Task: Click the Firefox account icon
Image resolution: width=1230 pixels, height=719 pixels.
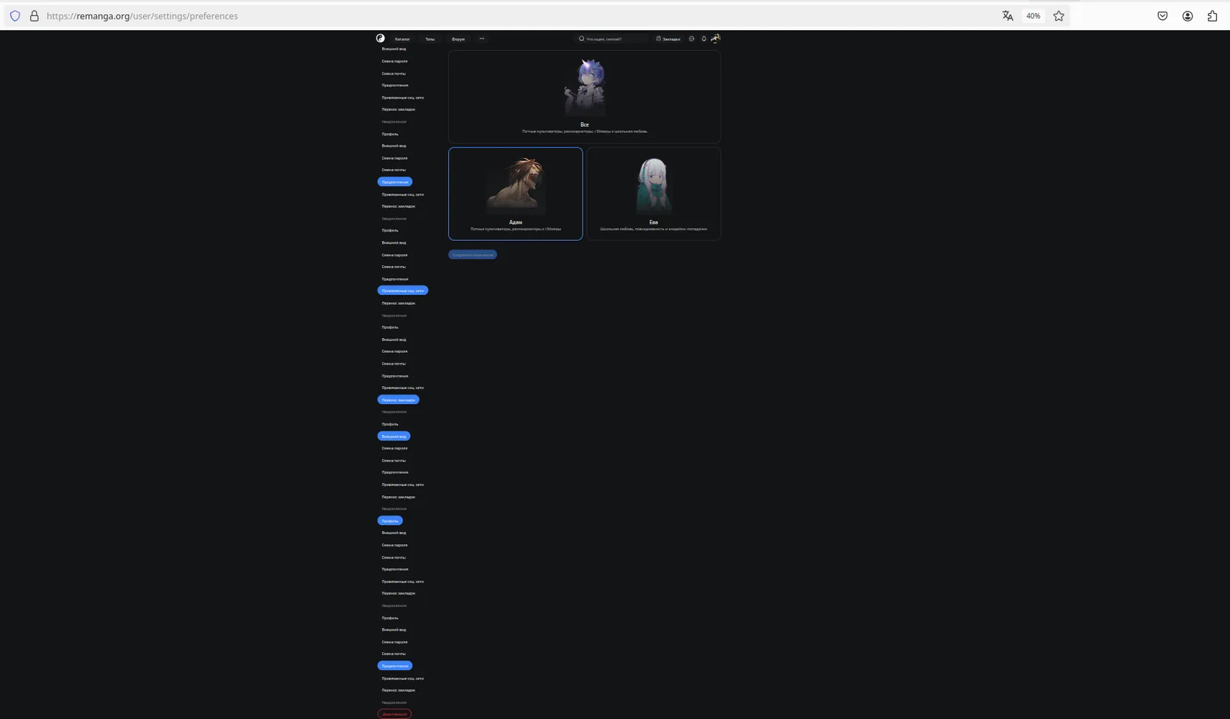Action: pos(1188,16)
